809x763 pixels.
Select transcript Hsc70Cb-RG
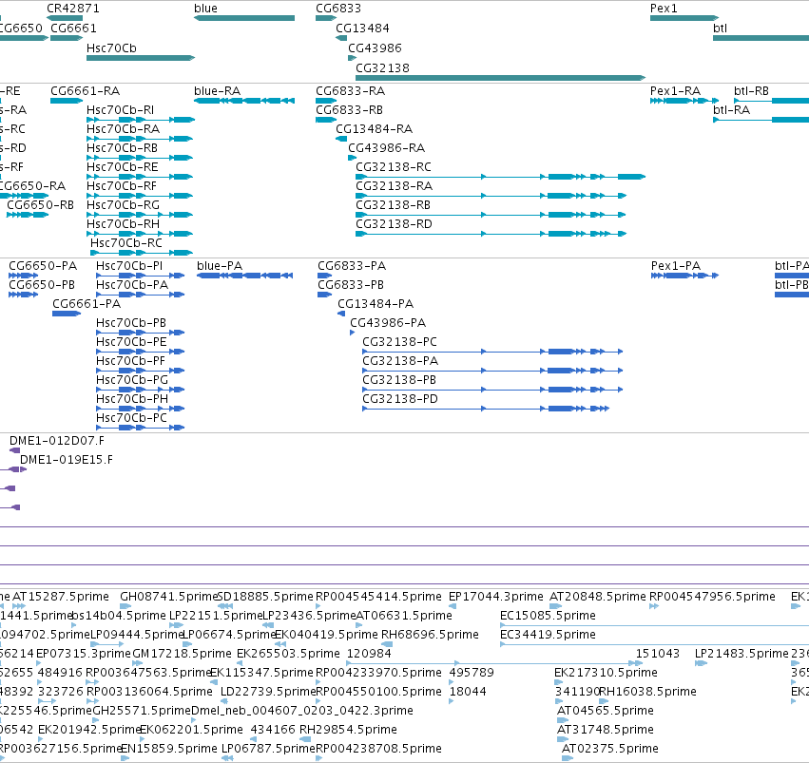(140, 215)
